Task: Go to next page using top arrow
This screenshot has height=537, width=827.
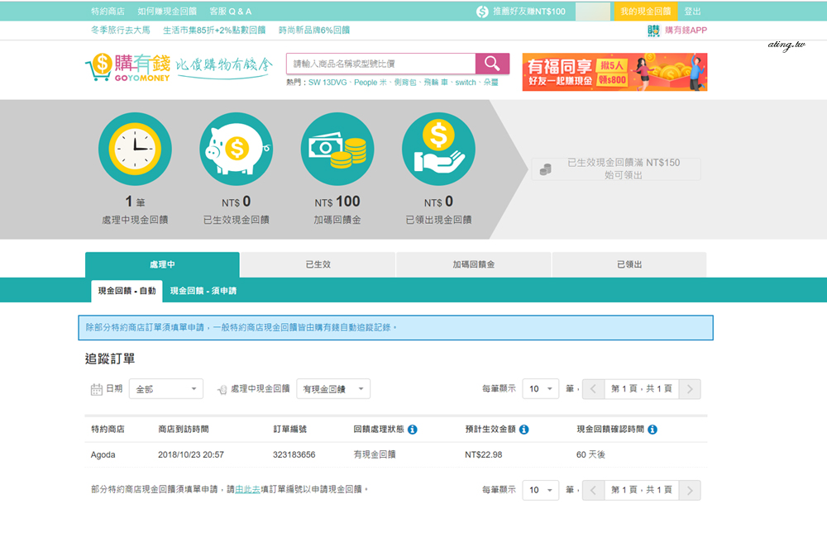Action: tap(691, 389)
